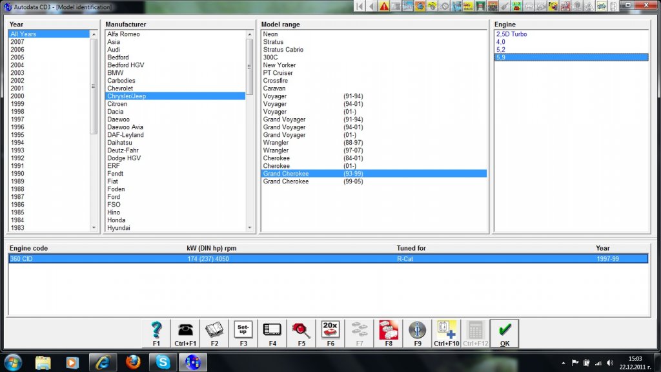661x372 pixels.
Task: Open the F9 information icon
Action: click(418, 333)
